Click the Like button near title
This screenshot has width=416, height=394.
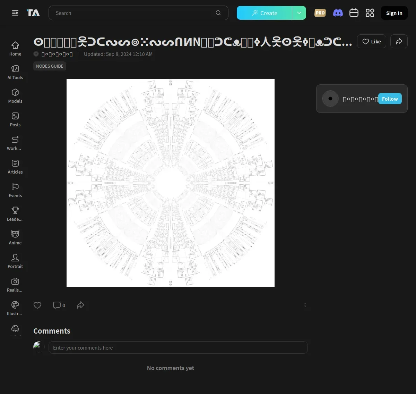(x=372, y=41)
